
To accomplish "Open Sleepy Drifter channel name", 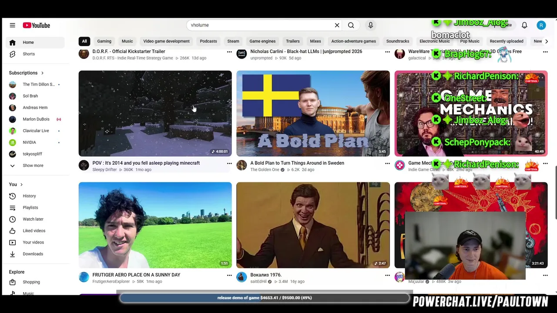I will tap(104, 170).
